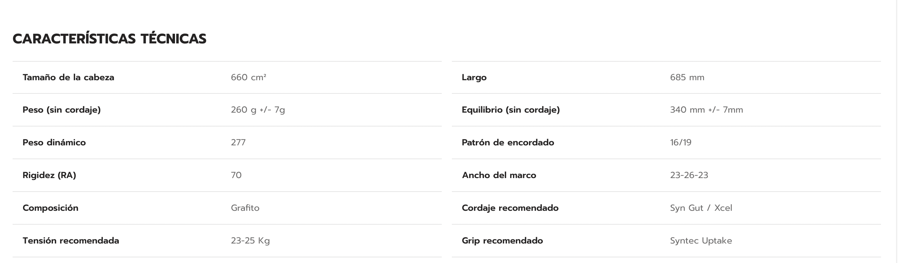Select the 277 dynamic weight value
This screenshot has height=263, width=898.
pyautogui.click(x=238, y=143)
